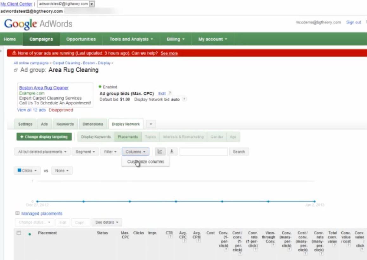Image resolution: width=367 pixels, height=260 pixels.
Task: Switch to the Keywords tab
Action: (x=65, y=124)
